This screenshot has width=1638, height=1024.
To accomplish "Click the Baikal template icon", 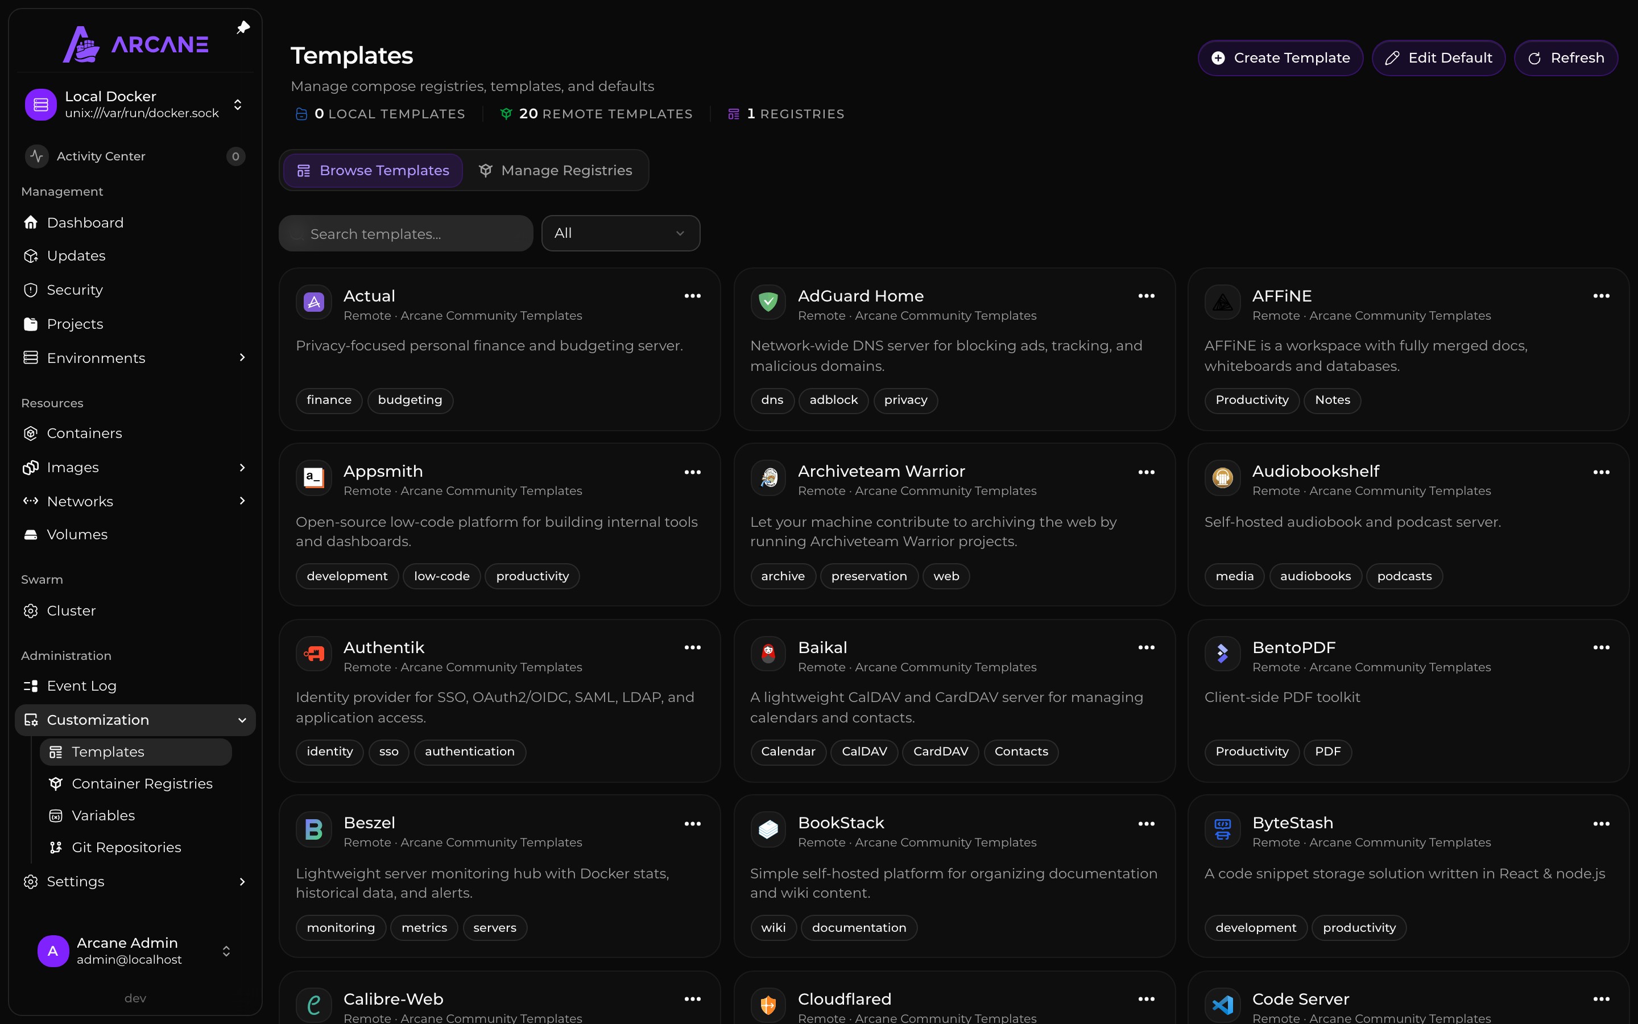I will tap(768, 654).
